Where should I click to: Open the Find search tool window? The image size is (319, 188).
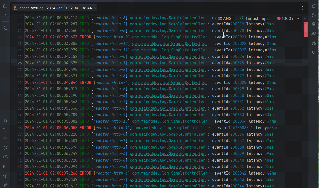click(x=5, y=139)
